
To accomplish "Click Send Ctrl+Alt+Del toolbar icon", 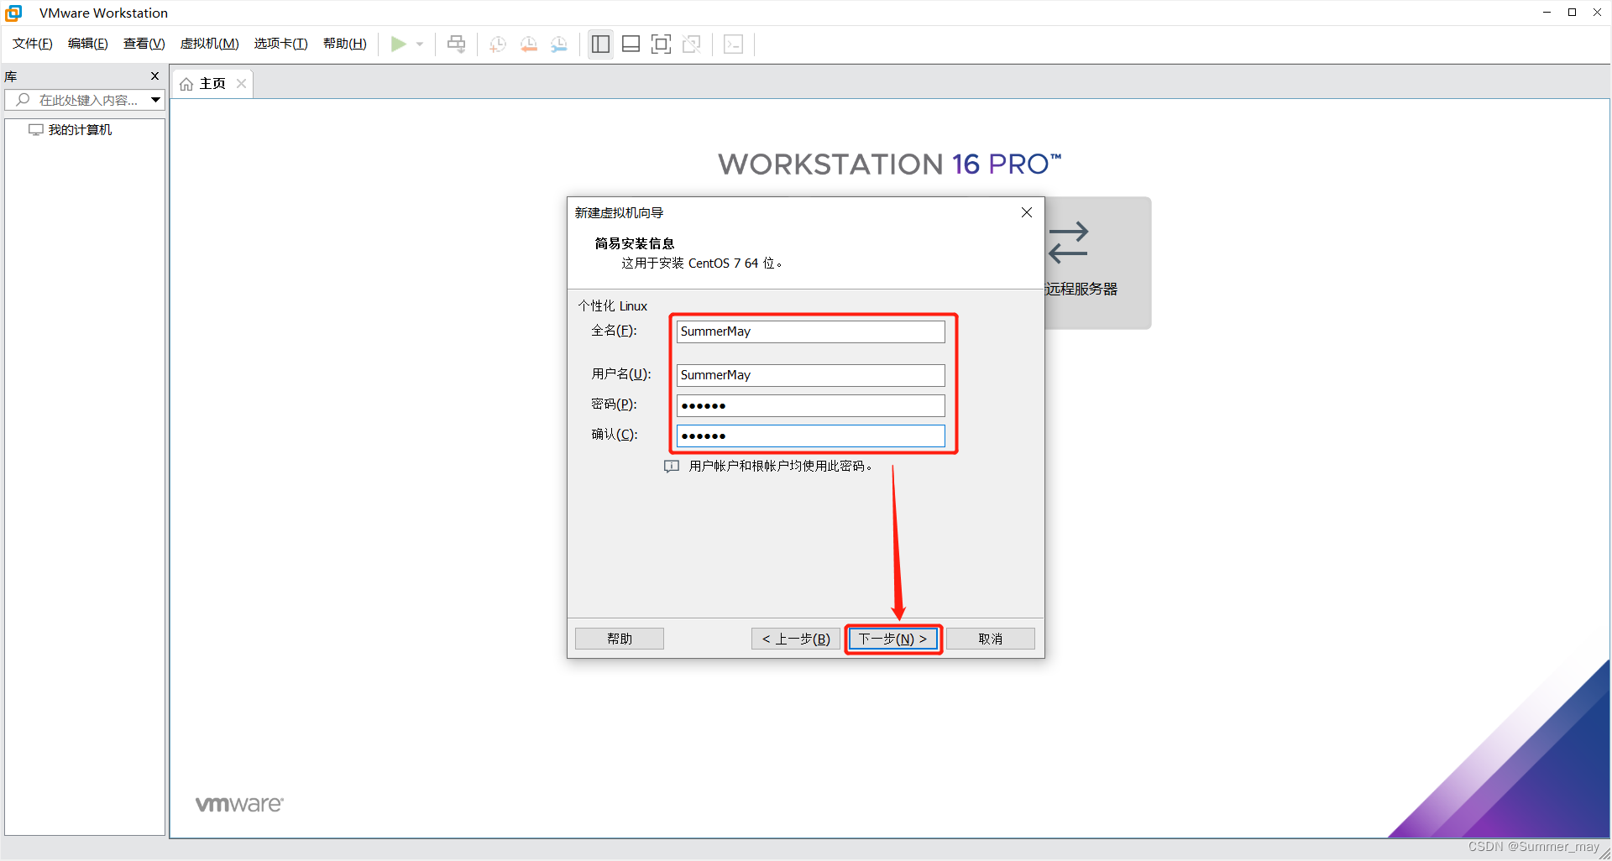I will click(x=456, y=44).
